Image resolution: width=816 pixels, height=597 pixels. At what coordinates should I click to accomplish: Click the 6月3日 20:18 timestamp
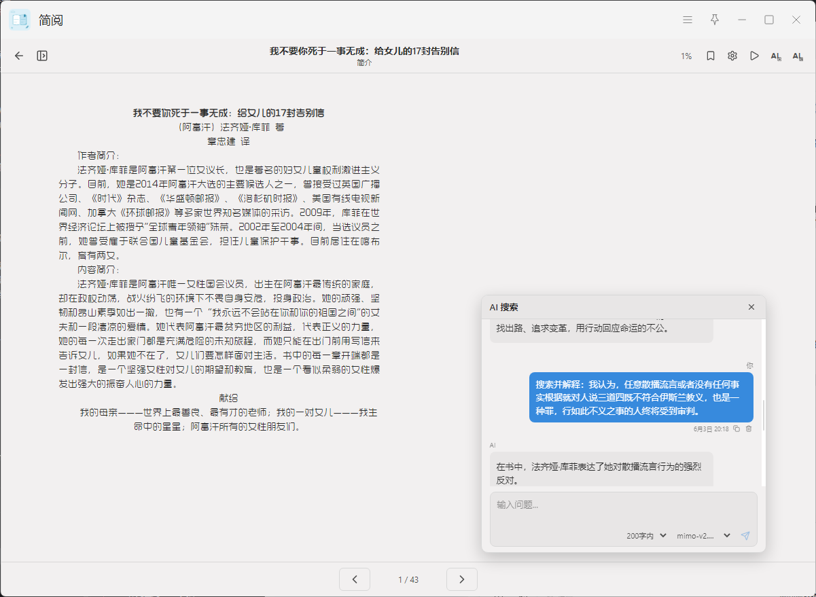click(711, 429)
